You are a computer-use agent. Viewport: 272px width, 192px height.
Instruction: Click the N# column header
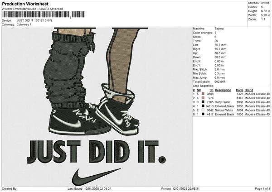[x=199, y=90]
